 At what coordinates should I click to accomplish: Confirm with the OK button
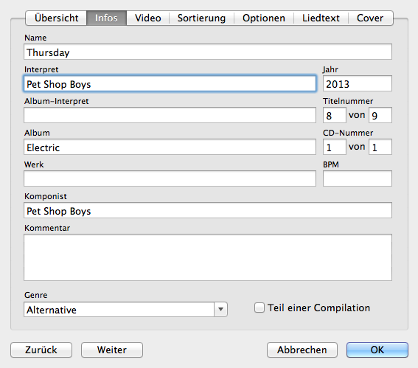tap(377, 350)
